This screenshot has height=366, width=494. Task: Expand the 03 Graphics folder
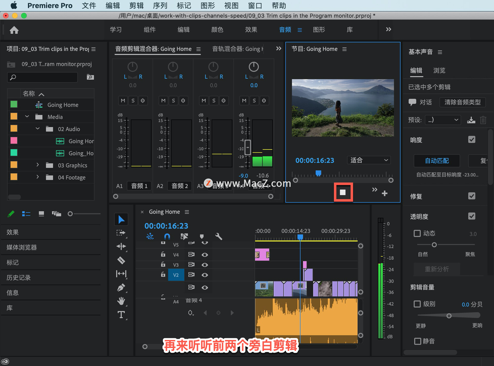(38, 165)
